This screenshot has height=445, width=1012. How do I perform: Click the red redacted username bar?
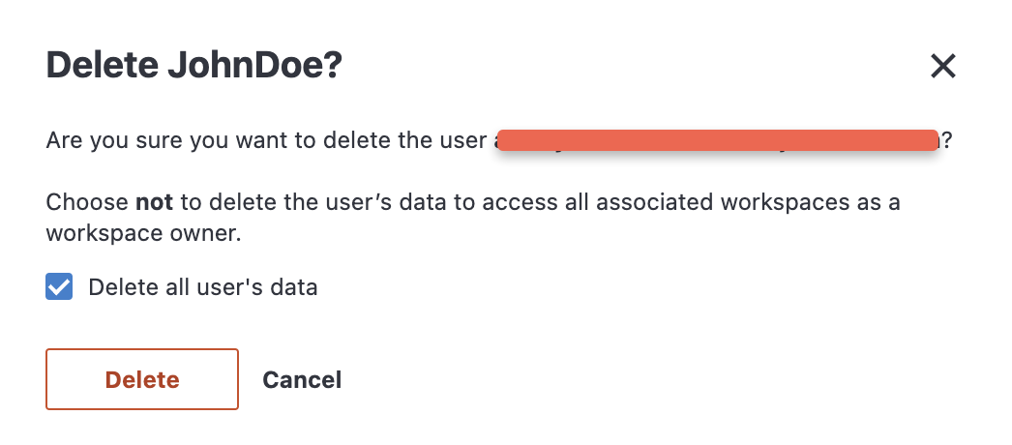click(x=716, y=141)
